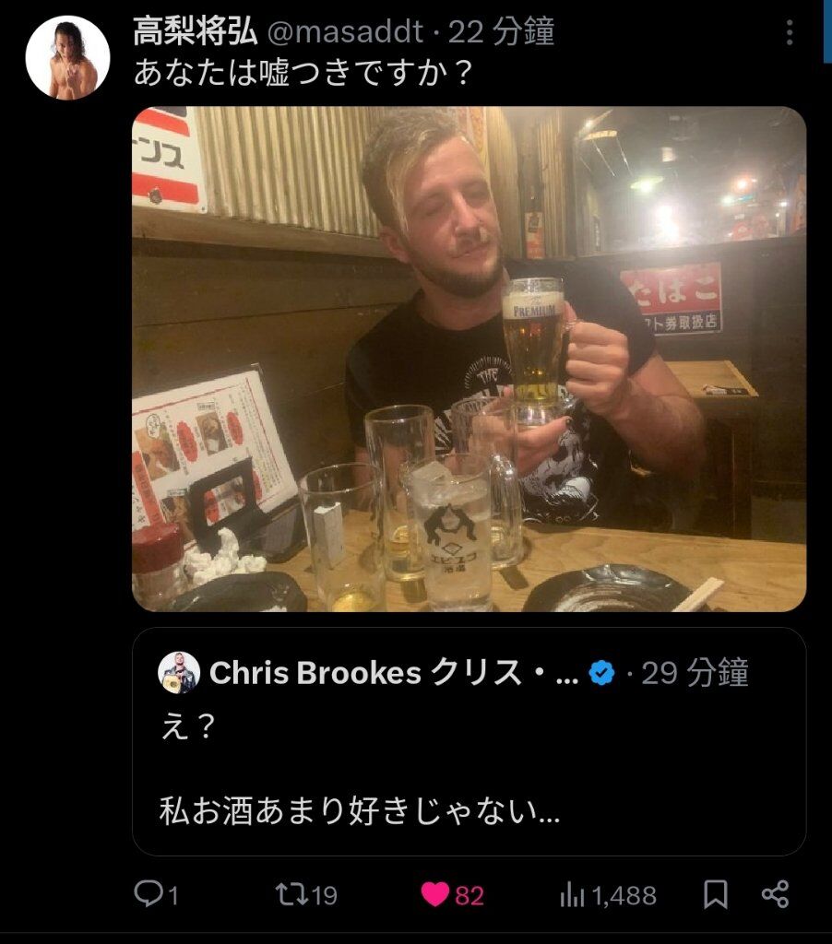This screenshot has width=832, height=944.
Task: Click the 82 likes count
Action: [469, 896]
